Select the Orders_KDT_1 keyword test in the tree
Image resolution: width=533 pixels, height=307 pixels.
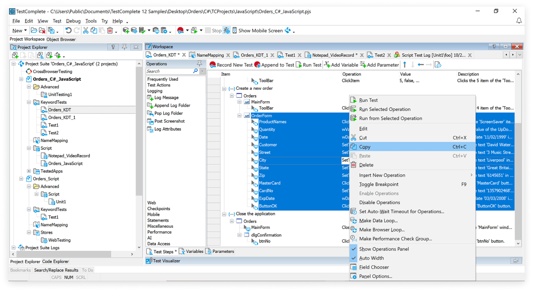[62, 118]
